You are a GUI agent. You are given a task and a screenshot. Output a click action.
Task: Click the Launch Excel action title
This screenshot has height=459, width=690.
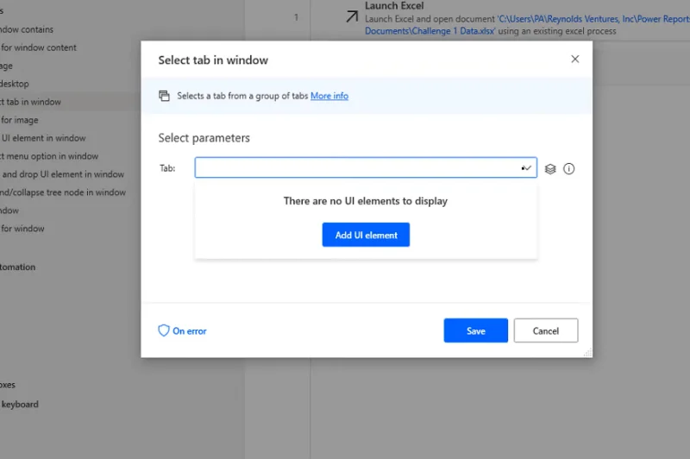tap(394, 6)
